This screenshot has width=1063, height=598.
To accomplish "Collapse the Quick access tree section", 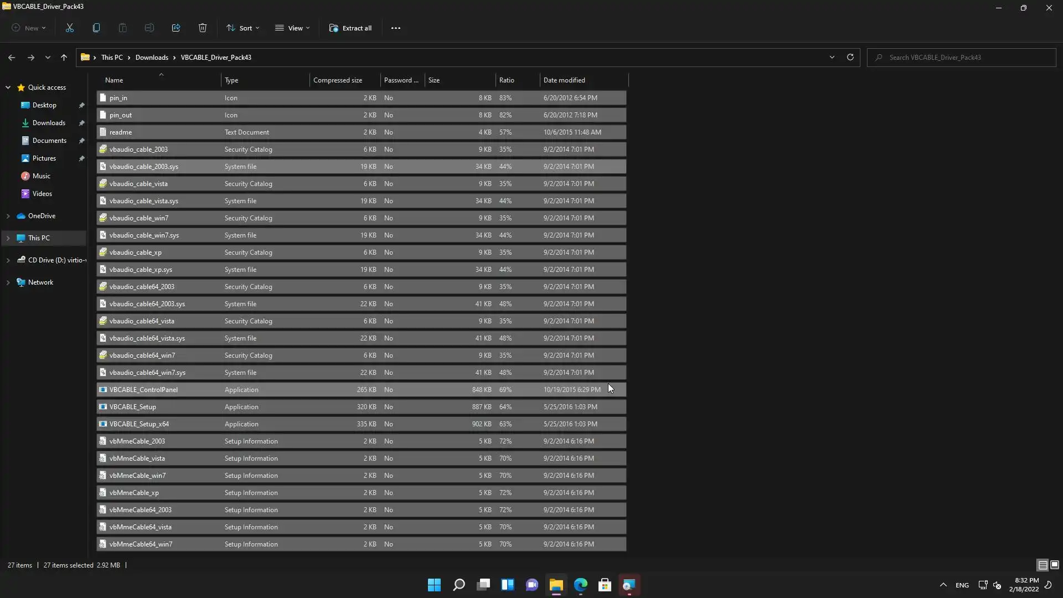I will (x=8, y=87).
